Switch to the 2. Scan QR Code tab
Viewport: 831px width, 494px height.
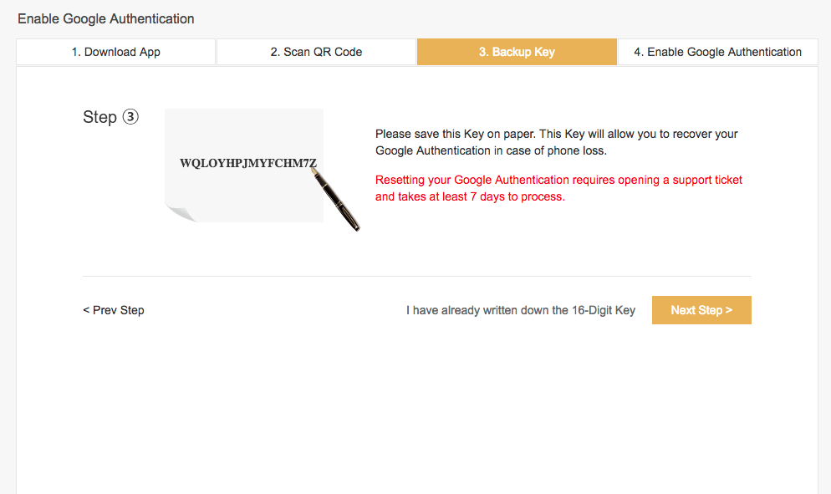pos(316,52)
